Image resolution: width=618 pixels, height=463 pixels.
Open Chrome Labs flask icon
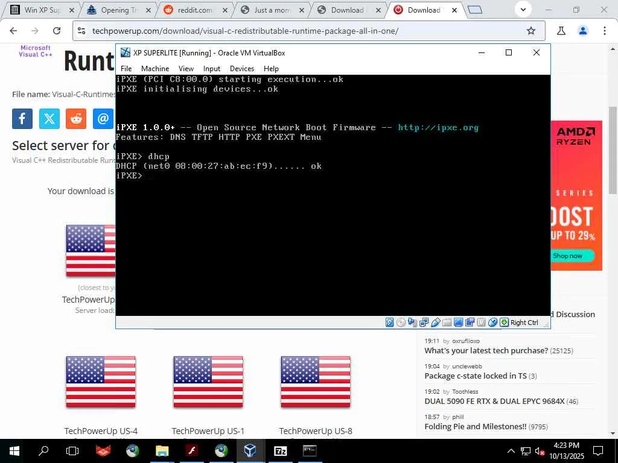click(x=561, y=31)
